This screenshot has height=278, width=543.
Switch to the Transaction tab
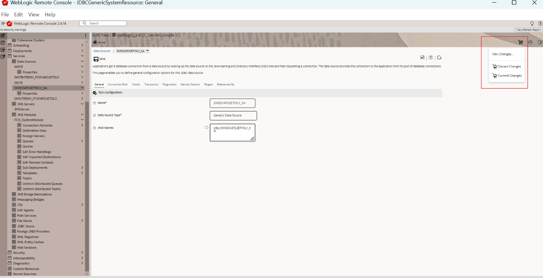point(152,84)
